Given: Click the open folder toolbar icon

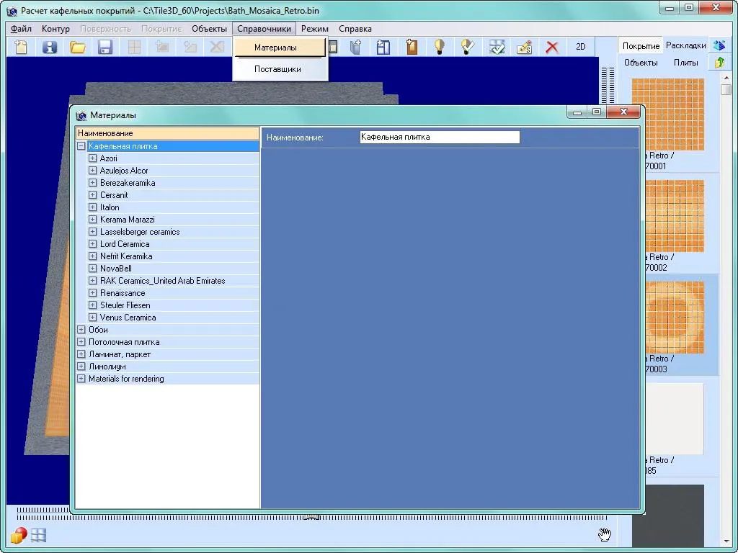Looking at the screenshot, I should 78,47.
